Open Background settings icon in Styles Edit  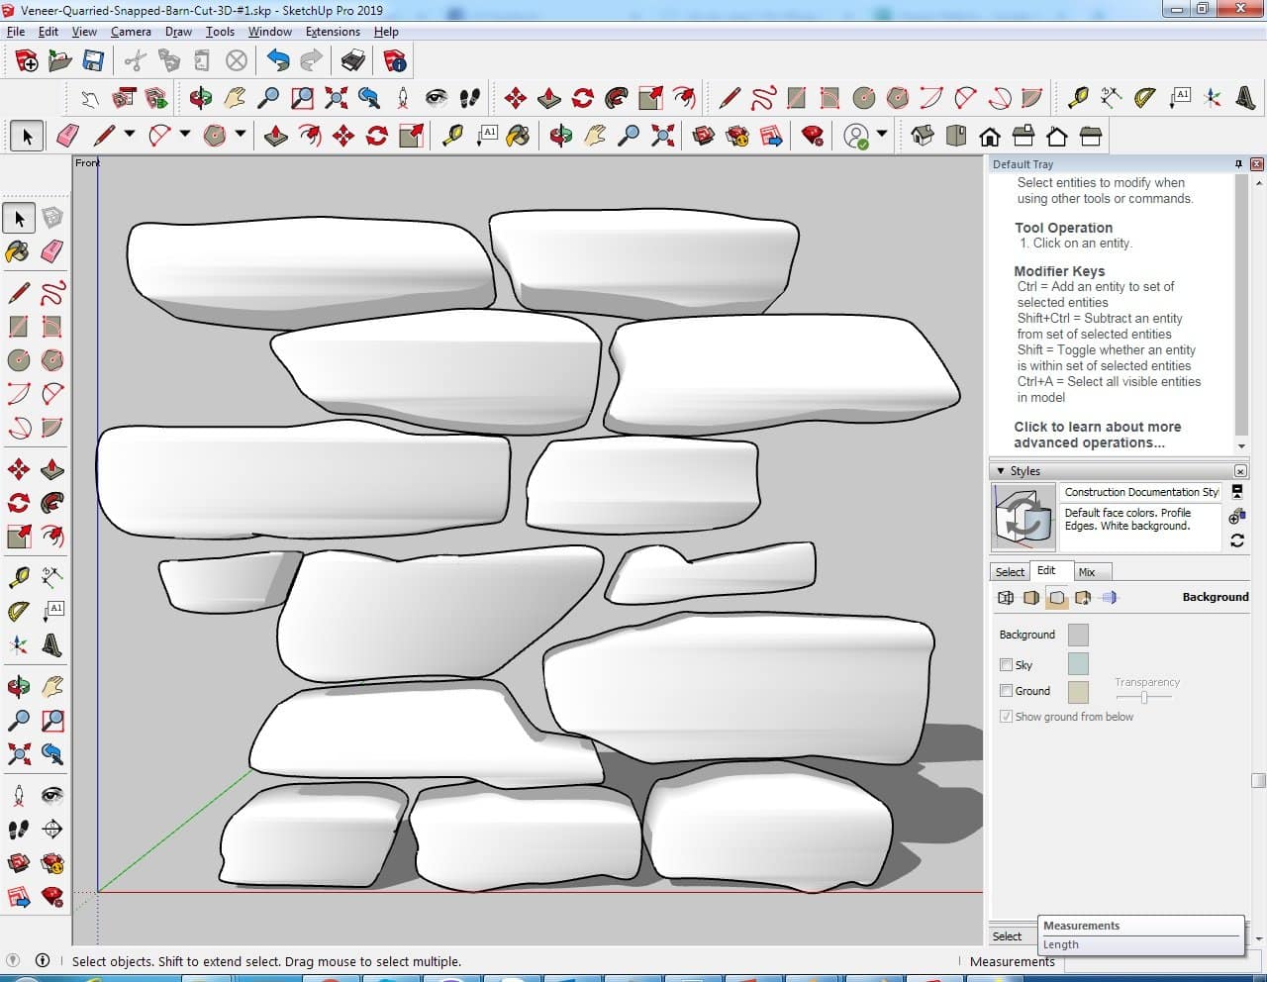(1057, 598)
